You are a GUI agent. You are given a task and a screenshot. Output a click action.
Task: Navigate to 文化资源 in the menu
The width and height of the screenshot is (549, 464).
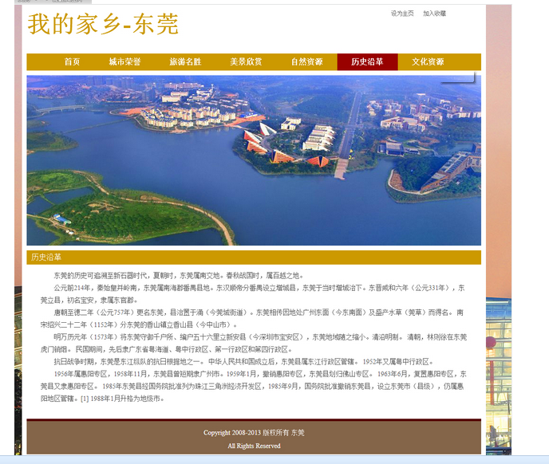pos(428,62)
